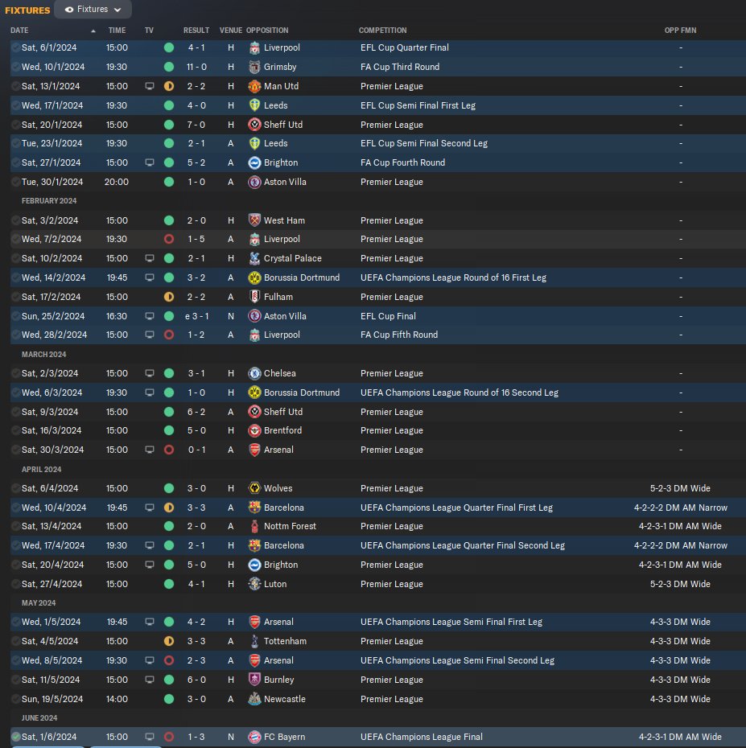Toggle the checkmark on Sat, 2/3/2024 row
746x748 pixels.
[16, 373]
